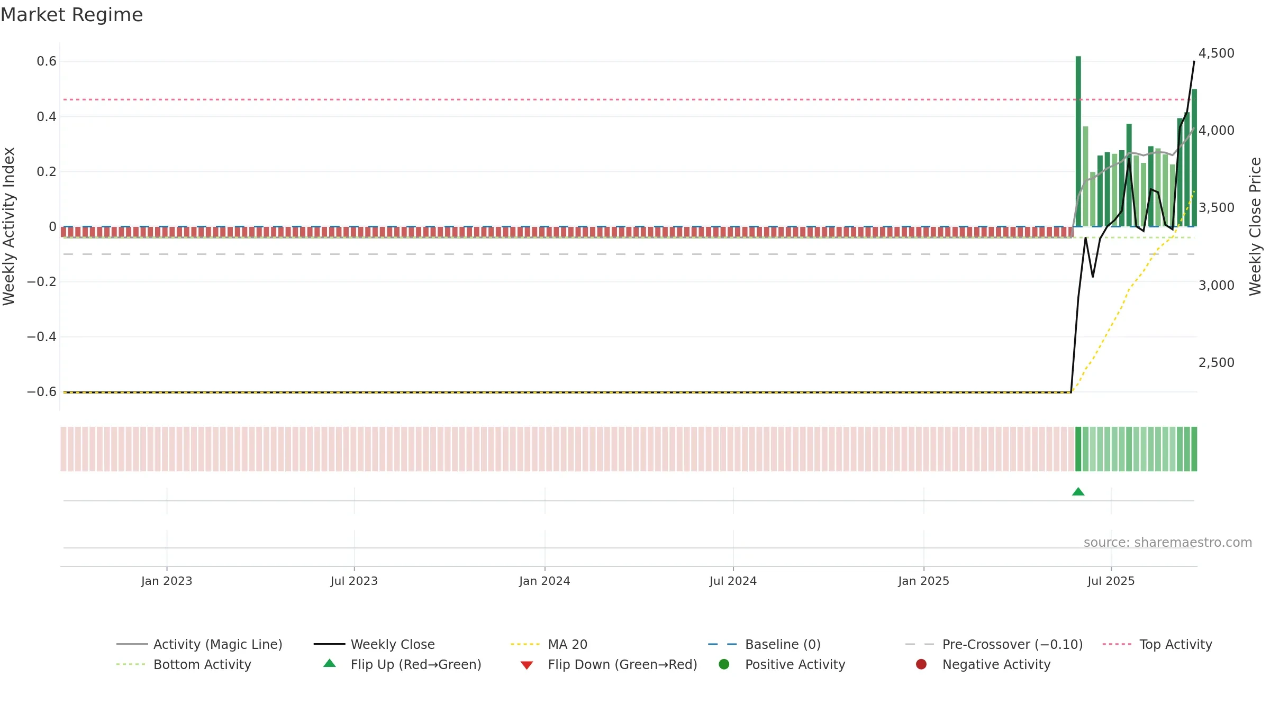This screenshot has height=714, width=1270.
Task: Click the Weekly Close Price axis label
Action: pos(1255,226)
